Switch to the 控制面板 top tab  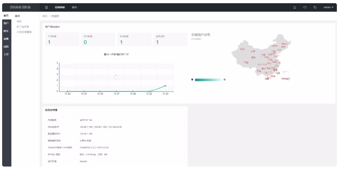pos(60,7)
